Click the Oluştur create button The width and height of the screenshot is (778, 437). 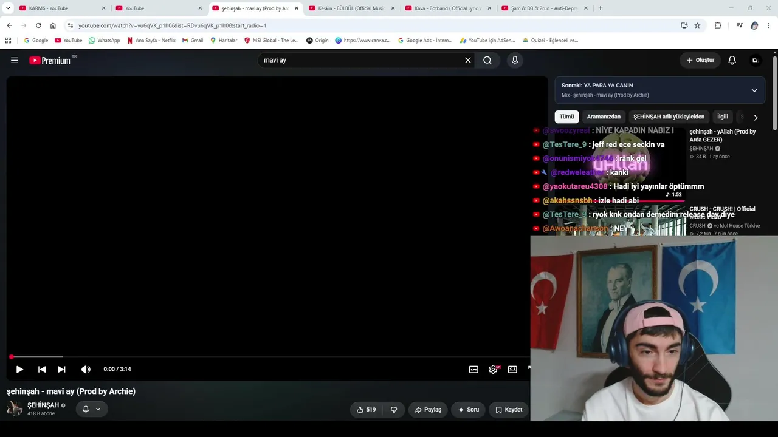pos(700,60)
